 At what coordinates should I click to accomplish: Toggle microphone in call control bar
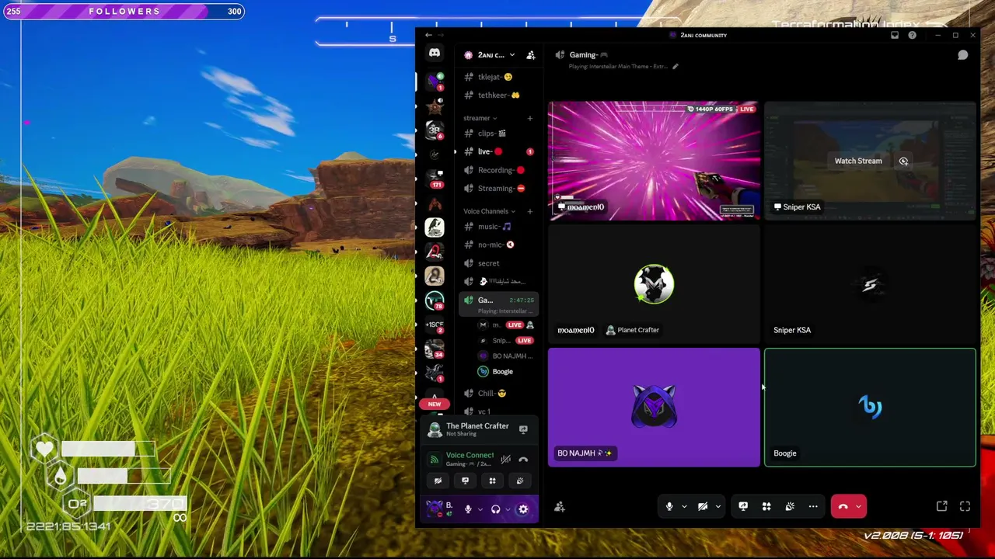[669, 507]
